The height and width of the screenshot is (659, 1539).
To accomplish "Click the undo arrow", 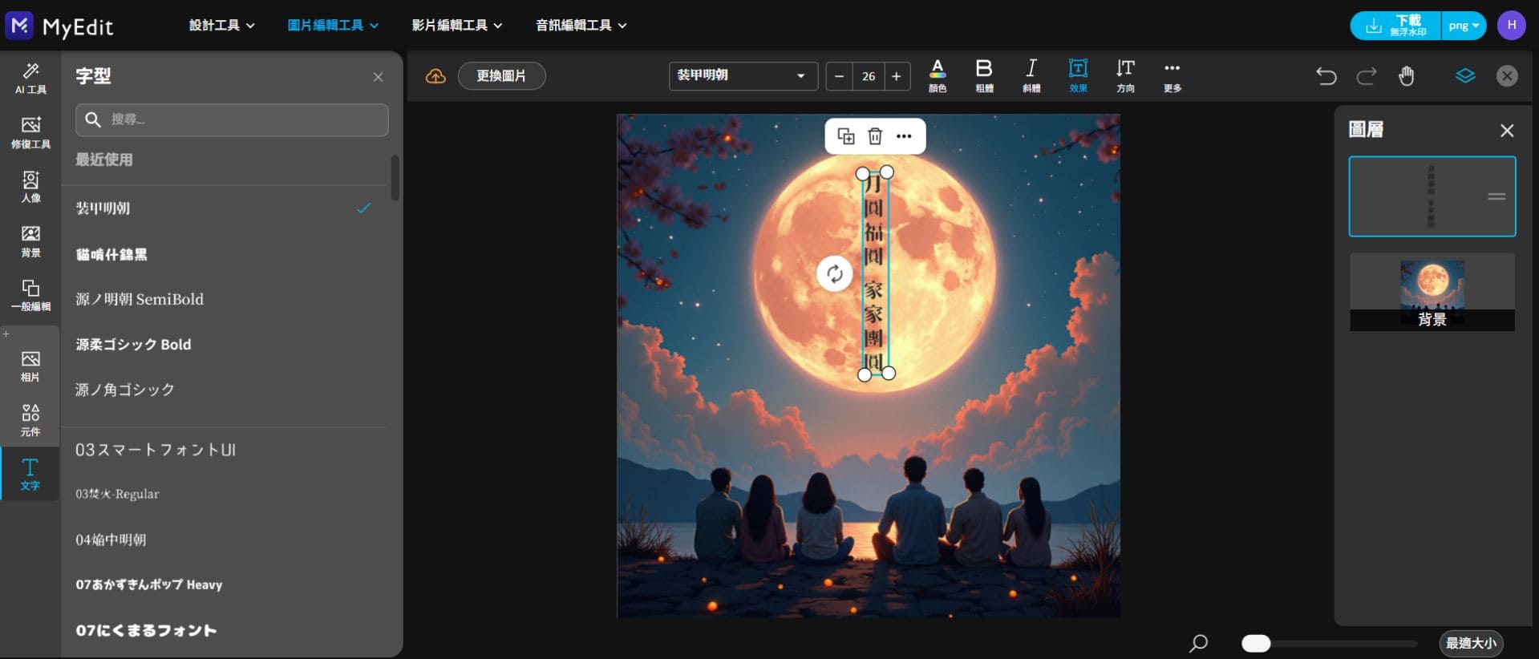I will [x=1326, y=76].
